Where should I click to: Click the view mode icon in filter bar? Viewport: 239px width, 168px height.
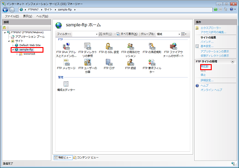(x=183, y=34)
